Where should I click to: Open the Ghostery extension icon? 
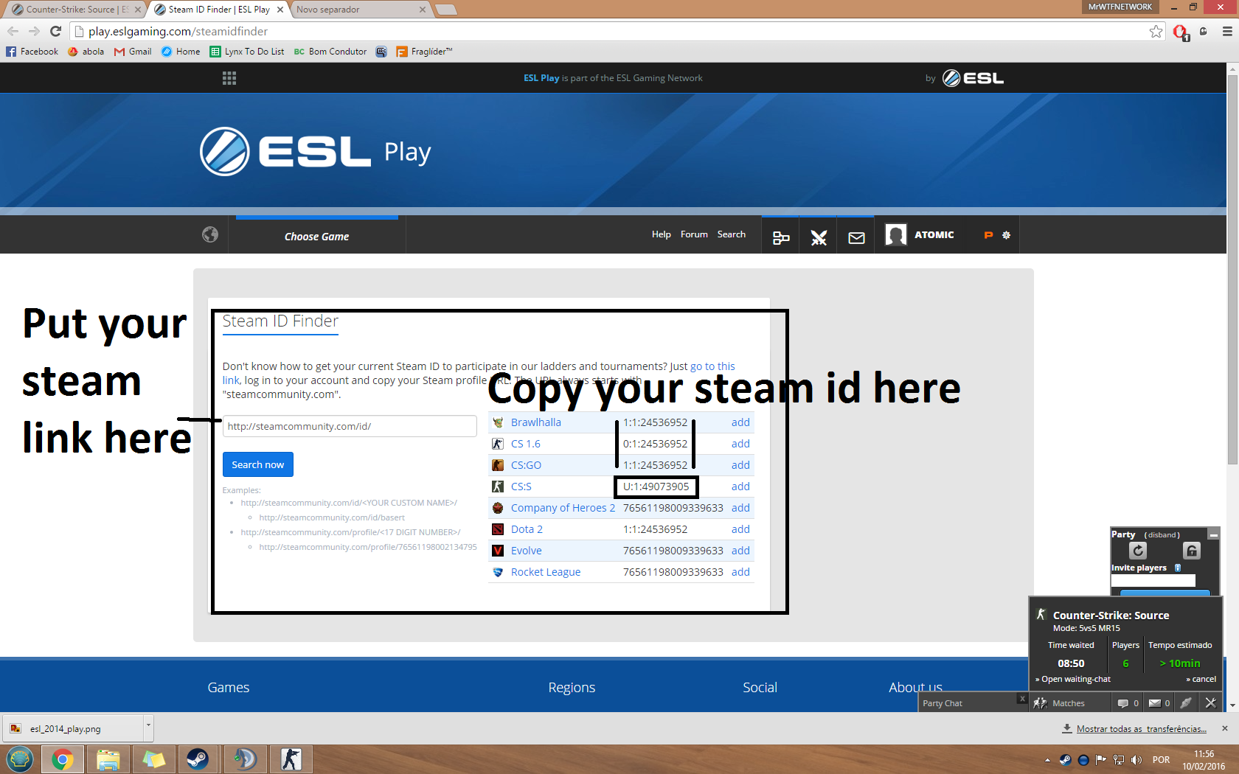point(1204,31)
